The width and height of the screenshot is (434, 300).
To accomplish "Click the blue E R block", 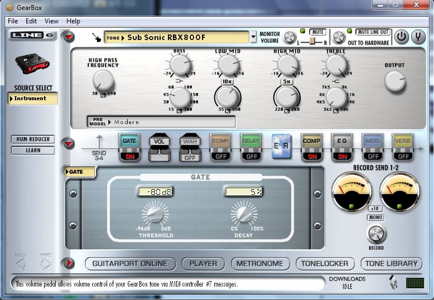I will pyautogui.click(x=282, y=146).
